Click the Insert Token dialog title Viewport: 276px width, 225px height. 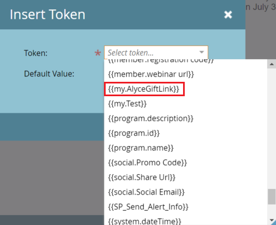(48, 14)
